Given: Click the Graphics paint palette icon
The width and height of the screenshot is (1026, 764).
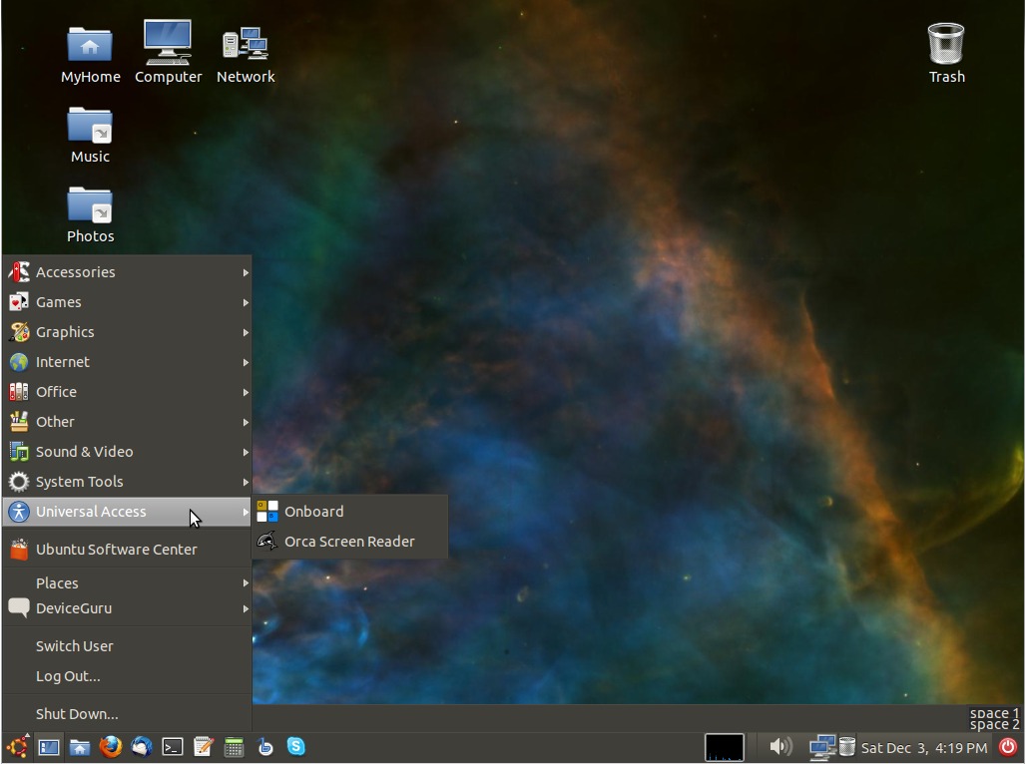Looking at the screenshot, I should [18, 332].
